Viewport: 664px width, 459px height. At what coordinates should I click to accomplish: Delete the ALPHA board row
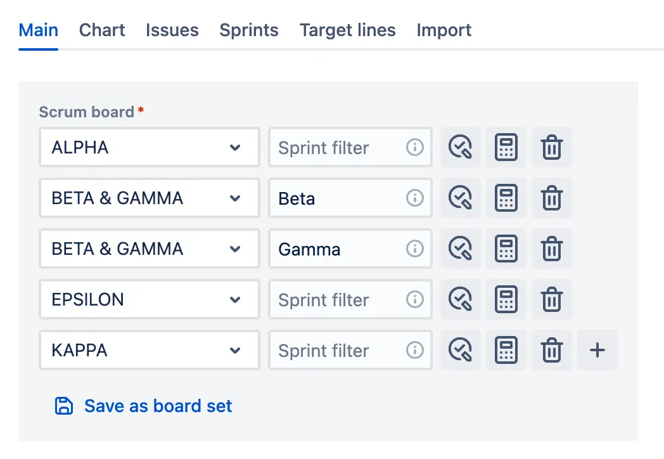click(551, 148)
